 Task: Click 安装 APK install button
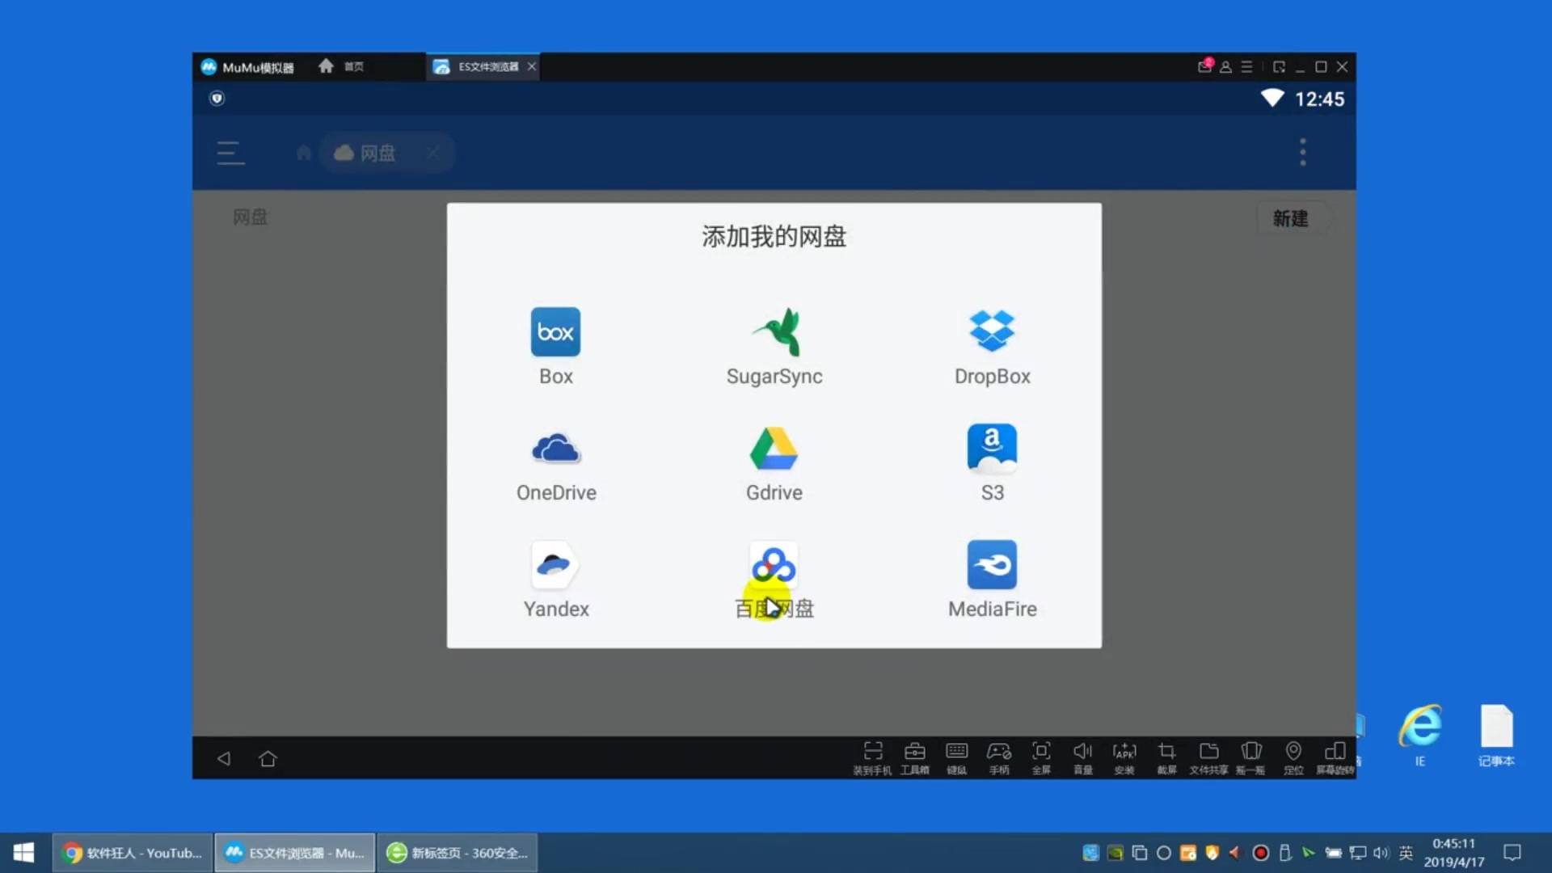tap(1124, 758)
